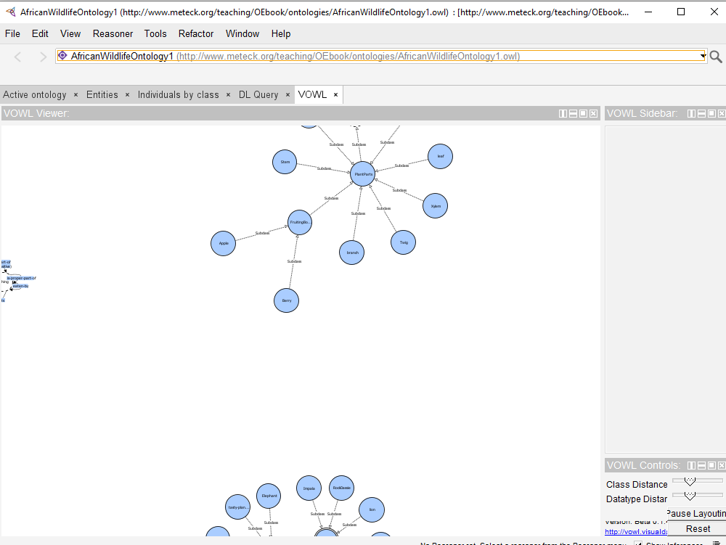Screen dimensions: 726x545
Task: Close the VOWL Controls panel
Action: click(721, 465)
